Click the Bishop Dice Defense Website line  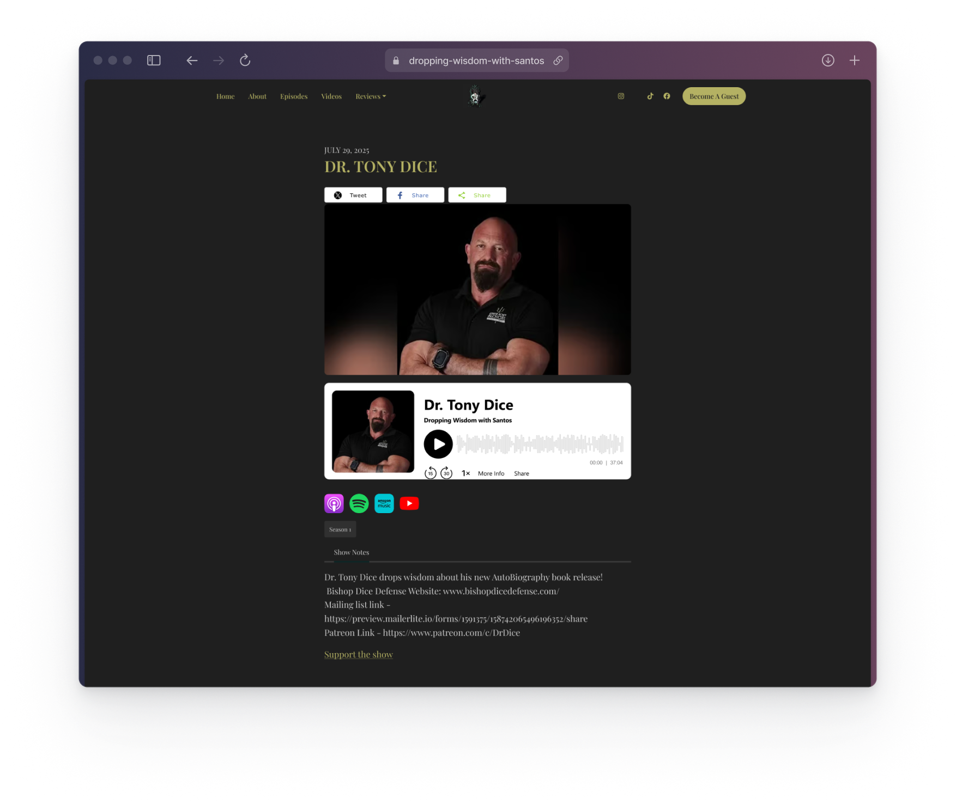443,591
